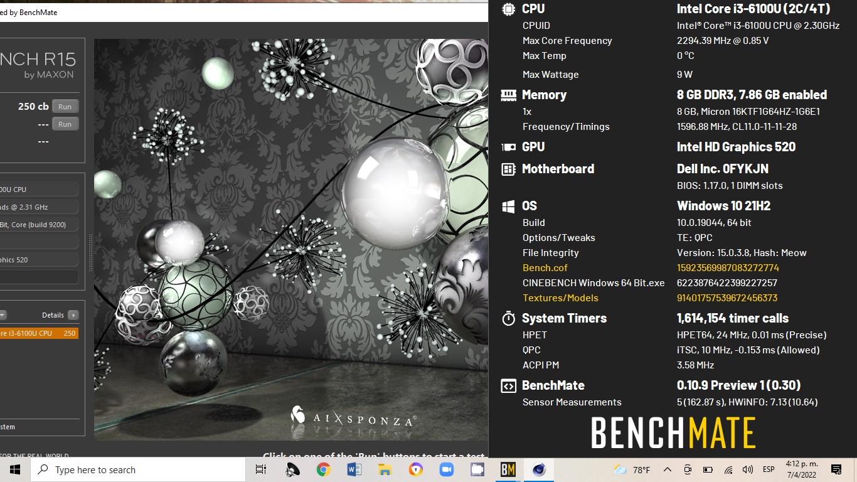Open ranking dropdown arrow left of Details
This screenshot has height=482, width=857.
[x=3, y=315]
